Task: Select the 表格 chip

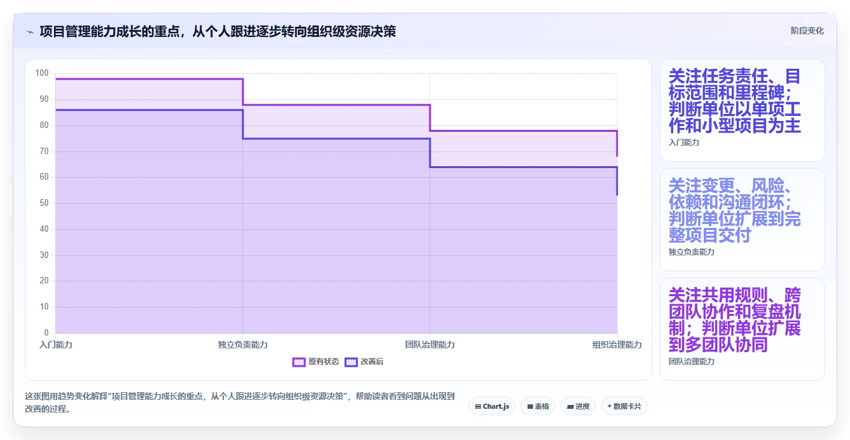Action: pos(538,406)
